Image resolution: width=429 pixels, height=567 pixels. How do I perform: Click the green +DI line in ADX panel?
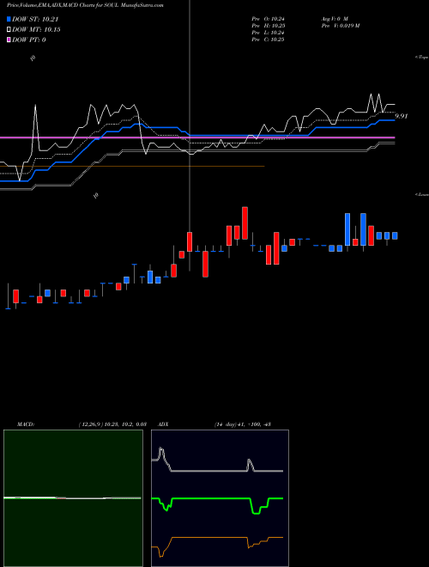coord(217,498)
